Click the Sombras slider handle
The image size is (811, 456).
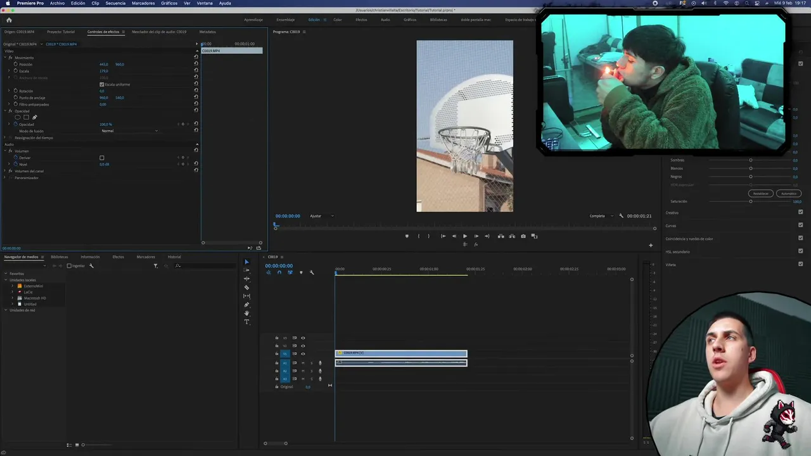point(751,160)
